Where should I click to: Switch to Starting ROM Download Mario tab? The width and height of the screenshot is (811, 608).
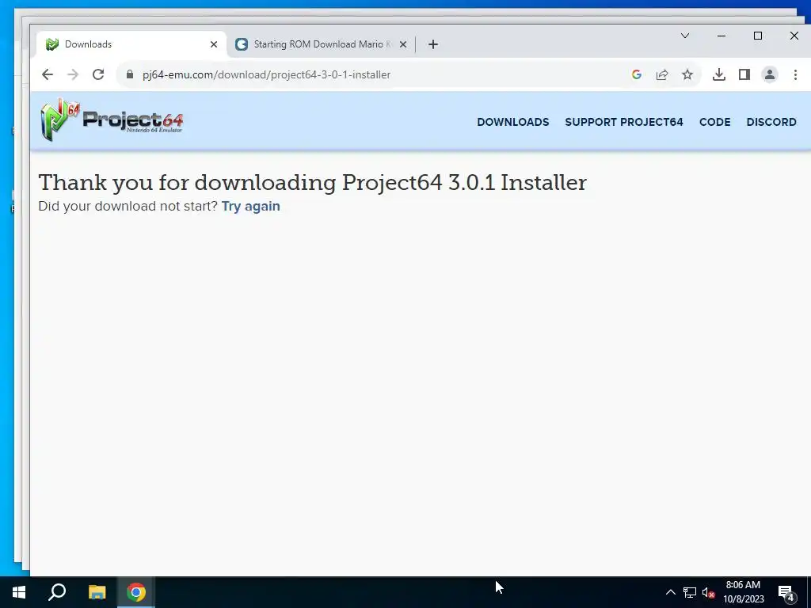pyautogui.click(x=321, y=44)
